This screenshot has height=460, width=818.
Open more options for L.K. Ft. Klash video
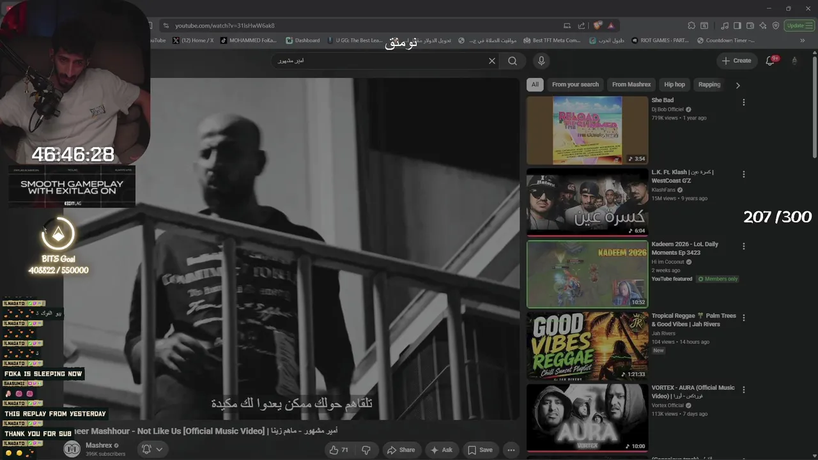(x=743, y=174)
